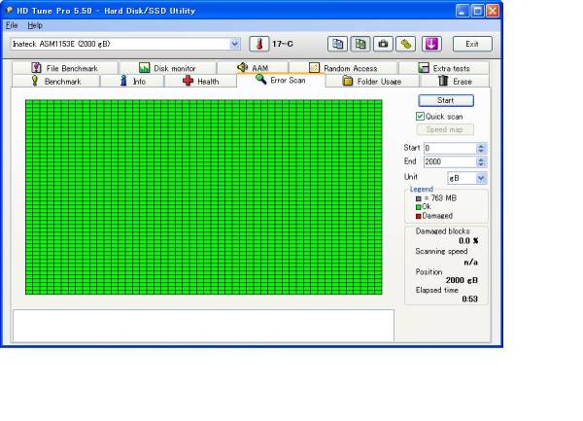Image resolution: width=583 pixels, height=421 pixels.
Task: Click the End position input field
Action: tap(448, 161)
